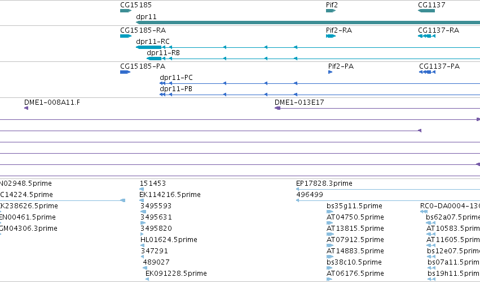
Task: Click the CG1137 gene arrow glyph
Action: pyautogui.click(x=426, y=11)
